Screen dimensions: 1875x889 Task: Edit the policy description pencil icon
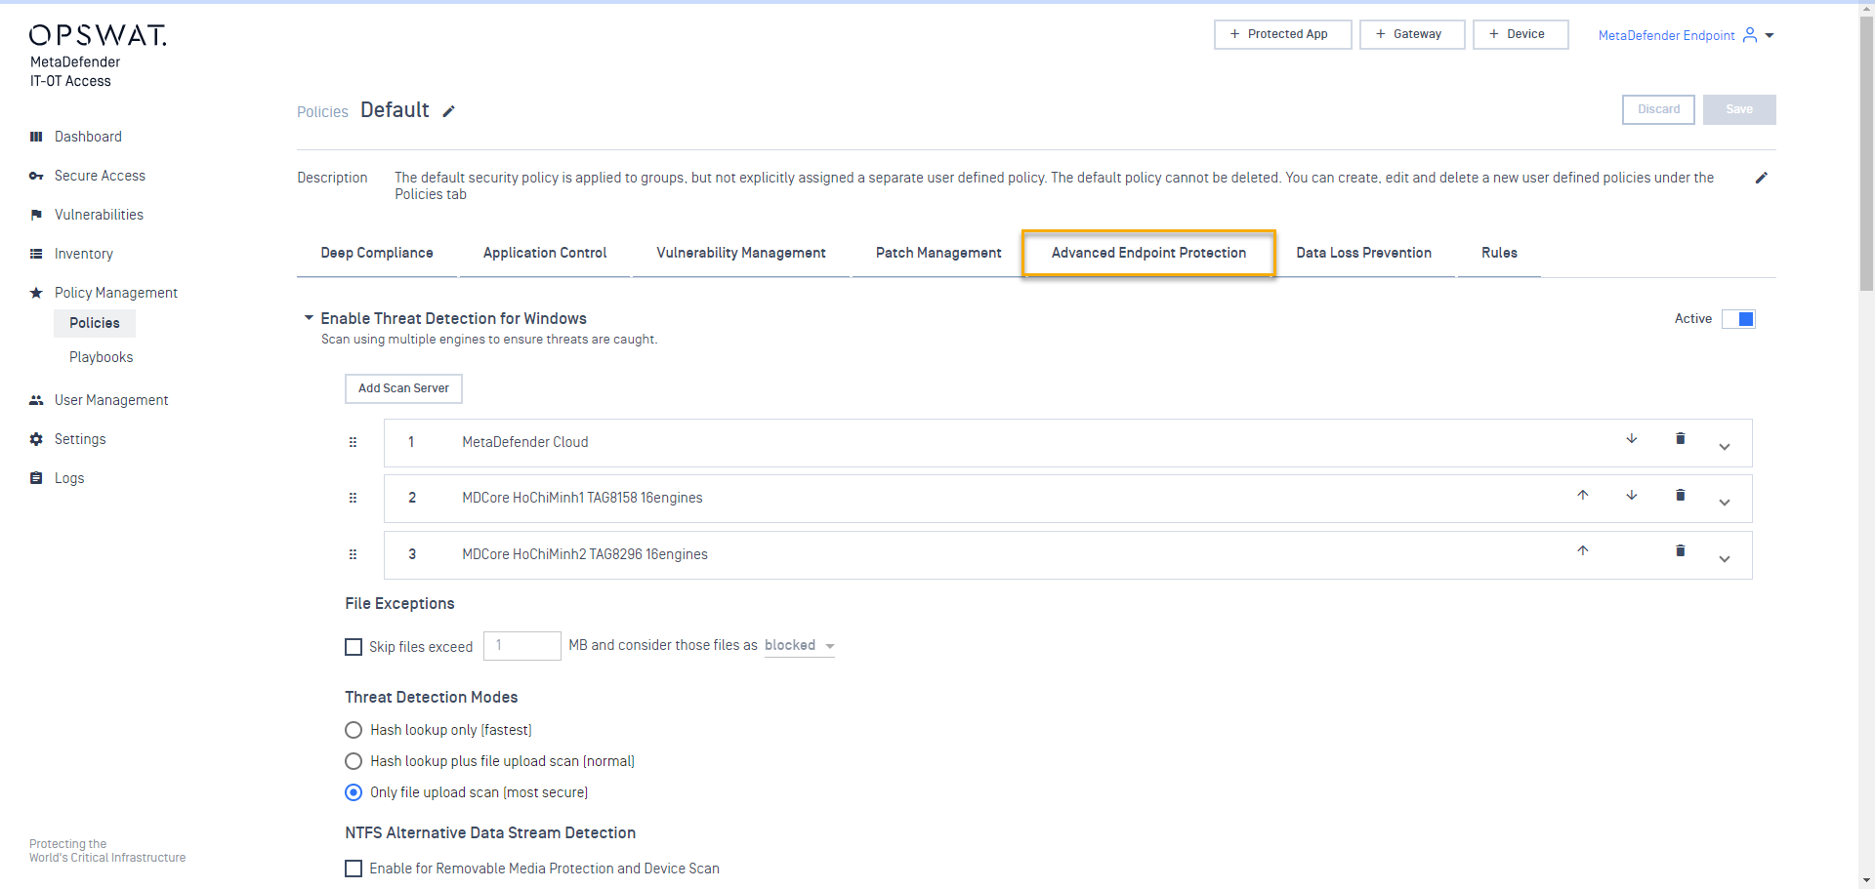1762,178
